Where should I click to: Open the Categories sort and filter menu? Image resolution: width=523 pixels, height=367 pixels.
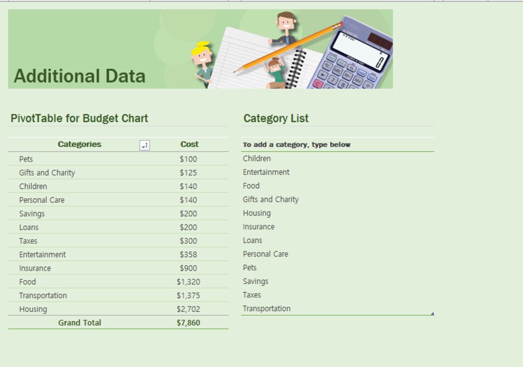point(144,144)
